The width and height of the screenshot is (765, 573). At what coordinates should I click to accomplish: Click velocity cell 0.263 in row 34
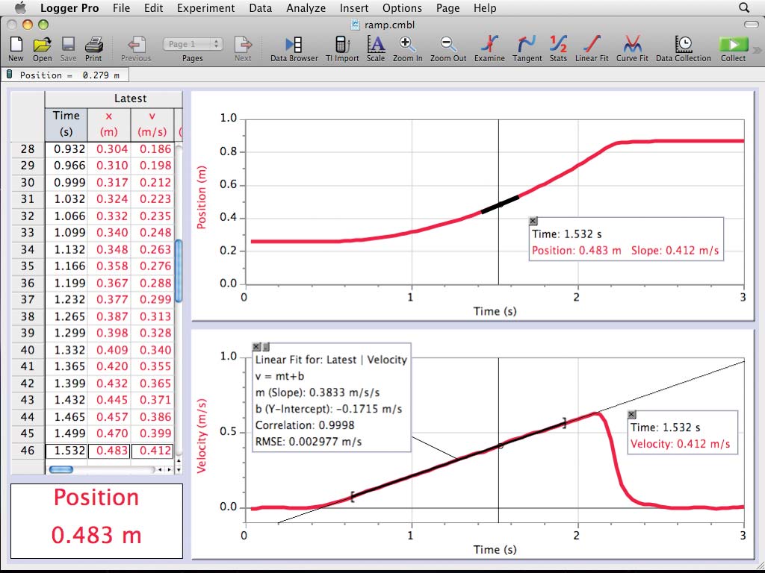pyautogui.click(x=152, y=249)
